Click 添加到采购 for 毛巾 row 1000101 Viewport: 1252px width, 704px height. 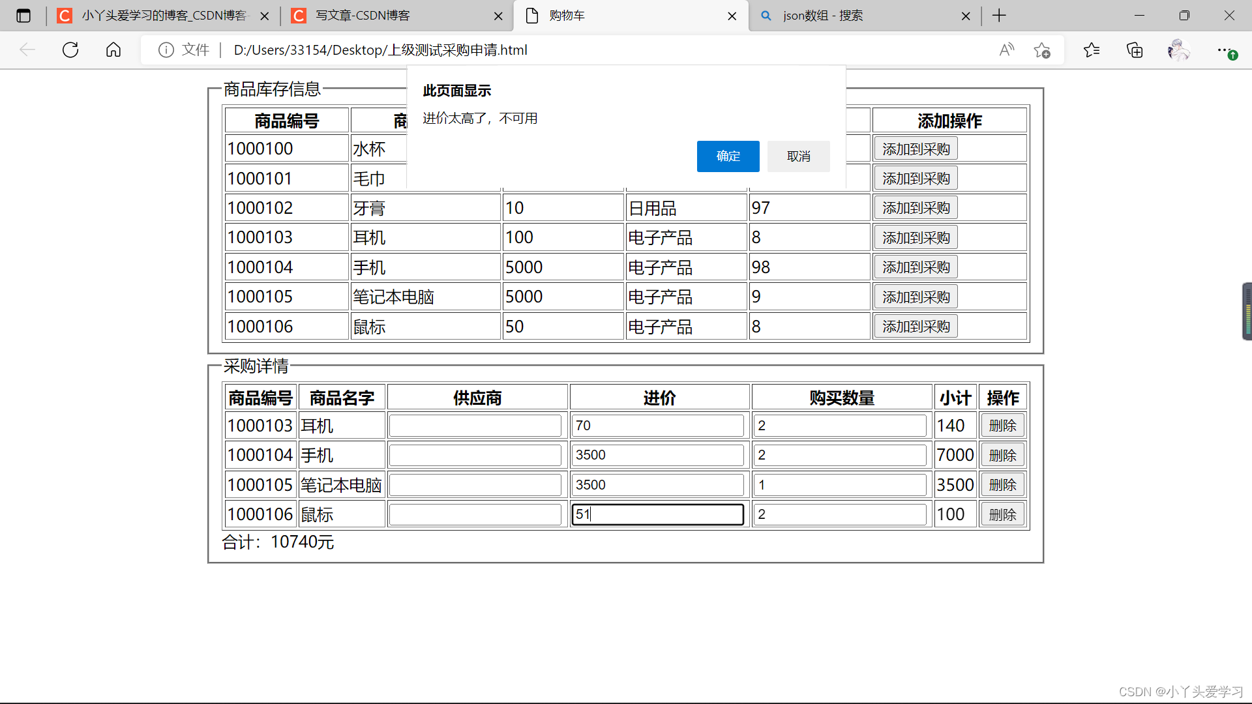(x=916, y=179)
